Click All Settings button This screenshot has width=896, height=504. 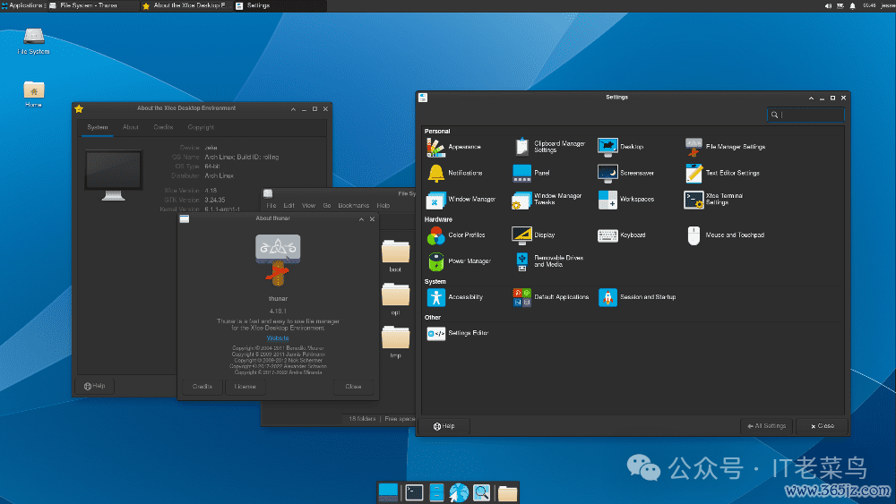click(x=766, y=426)
